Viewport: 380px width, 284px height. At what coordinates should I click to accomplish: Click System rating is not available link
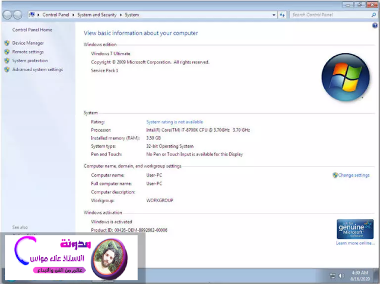pos(175,122)
